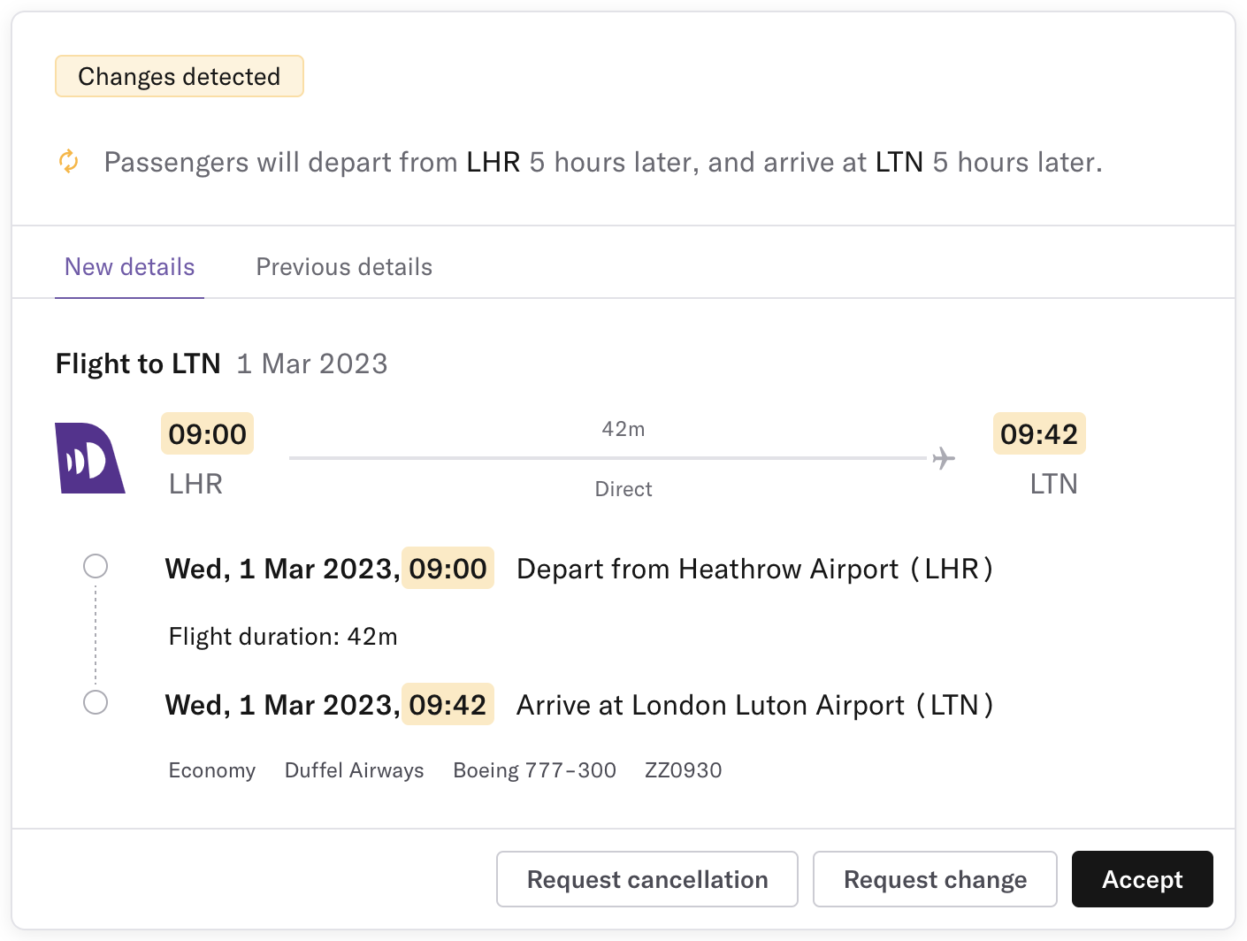The height and width of the screenshot is (941, 1247).
Task: Click the departure timeline circle marker
Action: (x=96, y=566)
